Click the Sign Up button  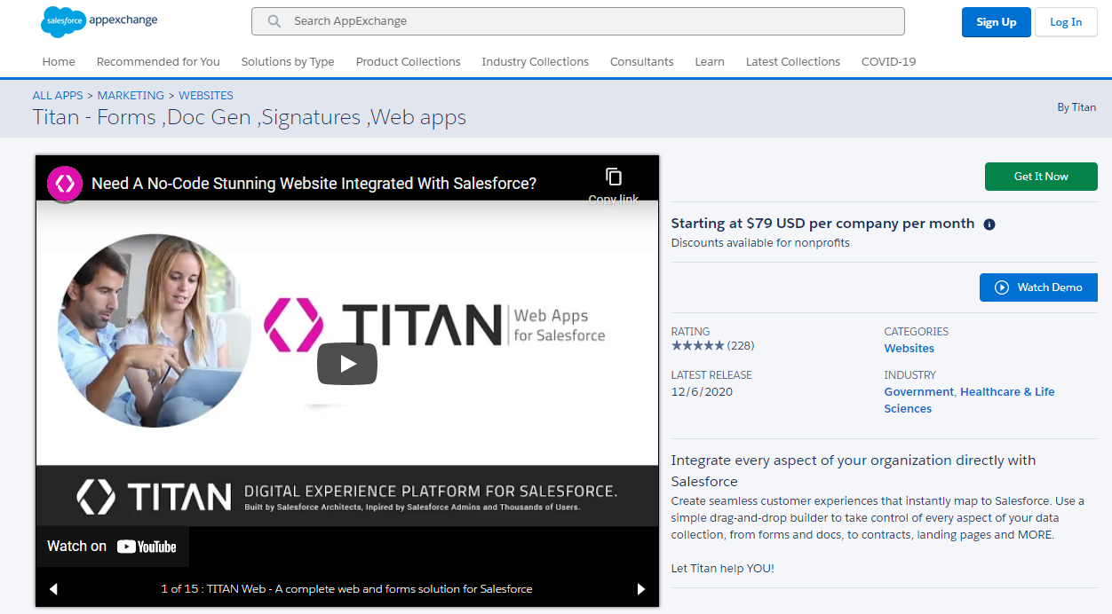pyautogui.click(x=996, y=22)
